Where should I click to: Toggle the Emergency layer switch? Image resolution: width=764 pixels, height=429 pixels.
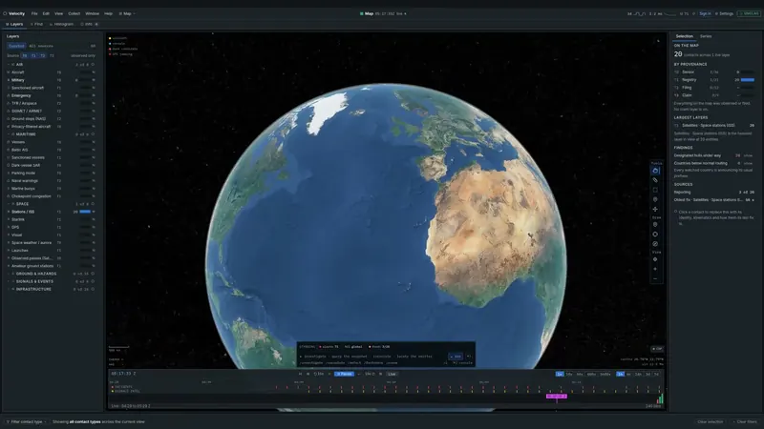[x=86, y=95]
